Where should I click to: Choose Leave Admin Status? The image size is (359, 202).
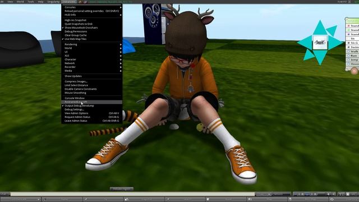pos(91,121)
